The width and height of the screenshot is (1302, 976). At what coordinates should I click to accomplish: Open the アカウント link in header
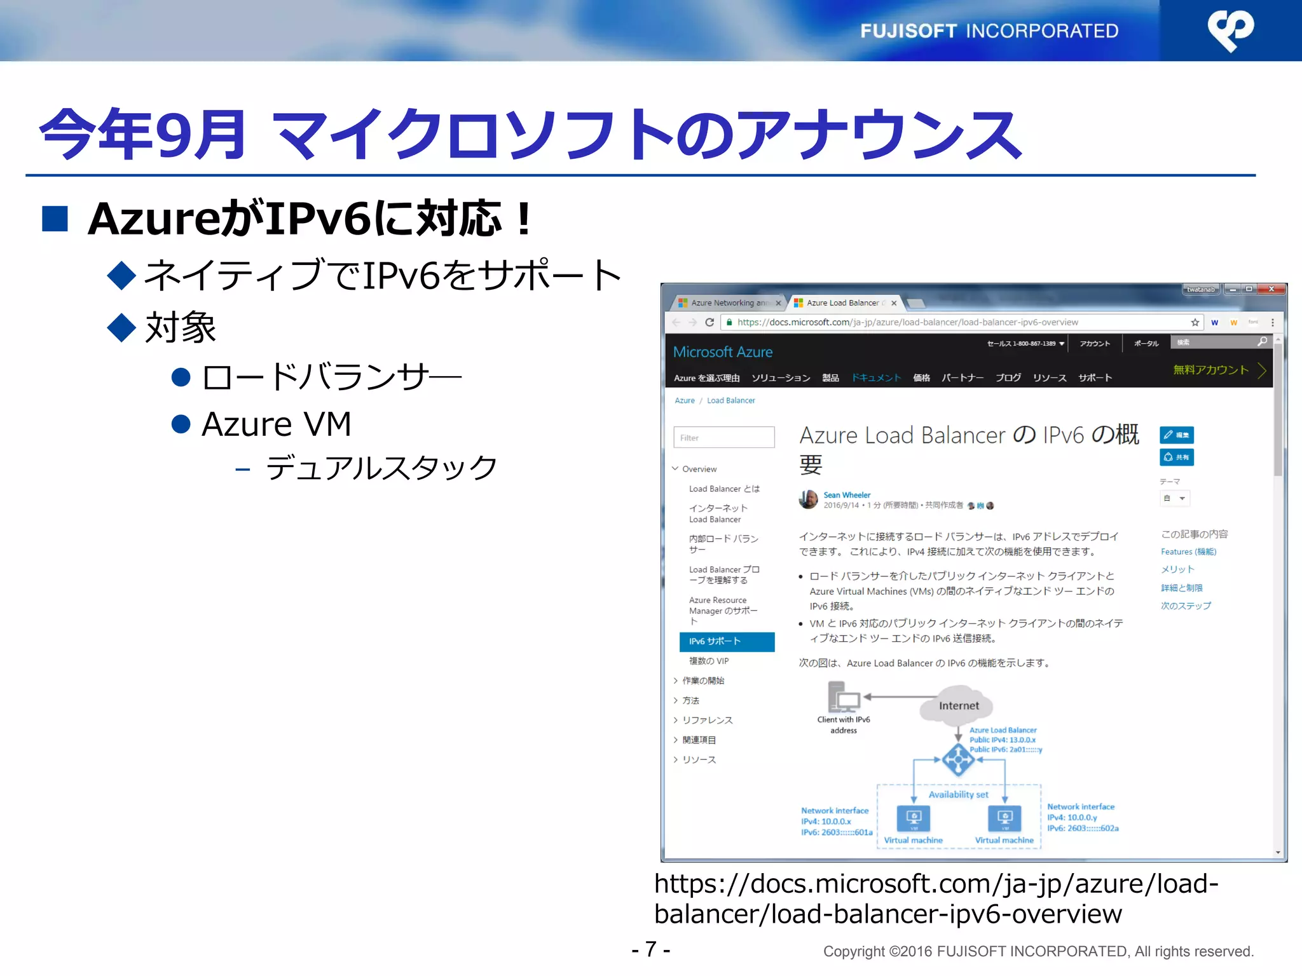click(1095, 344)
